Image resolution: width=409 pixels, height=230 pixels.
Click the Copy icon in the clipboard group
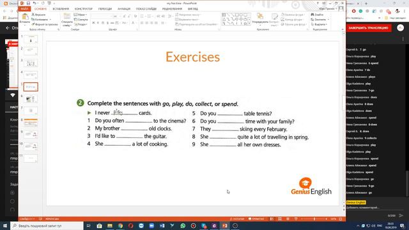(33, 19)
